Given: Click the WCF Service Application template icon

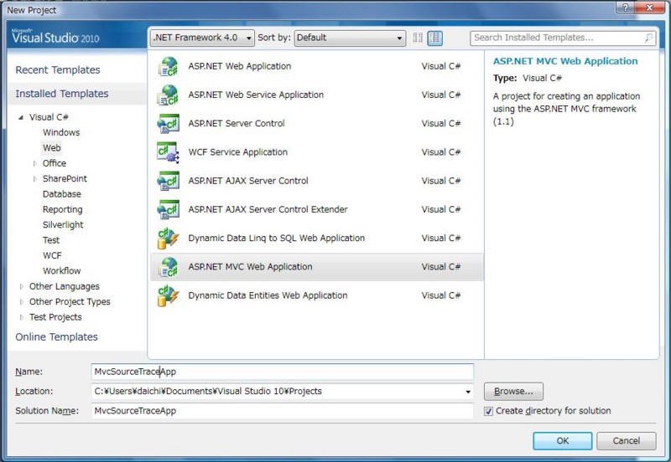Looking at the screenshot, I should tap(169, 152).
